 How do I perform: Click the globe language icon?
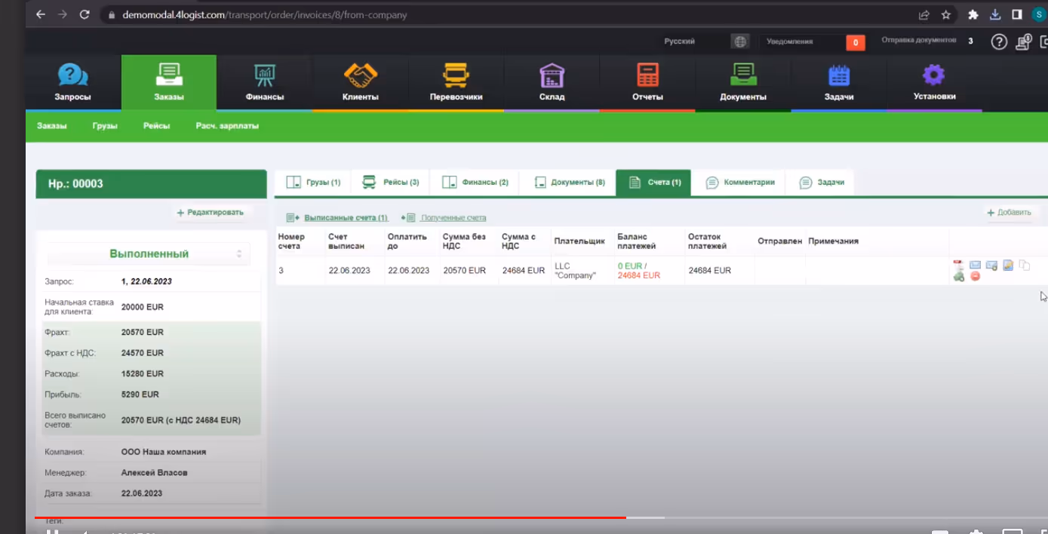(739, 42)
